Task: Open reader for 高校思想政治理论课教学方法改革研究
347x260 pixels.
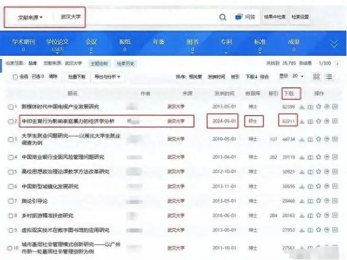Action: pyautogui.click(x=311, y=171)
